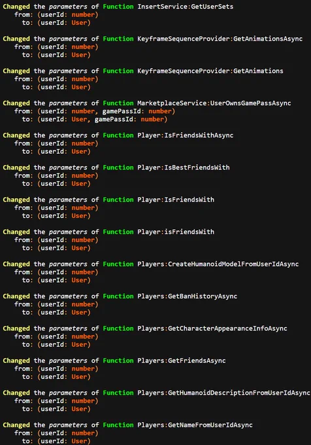Click lowercase Player:isFriendsWith function name
This screenshot has width=311, height=445.
(x=176, y=232)
